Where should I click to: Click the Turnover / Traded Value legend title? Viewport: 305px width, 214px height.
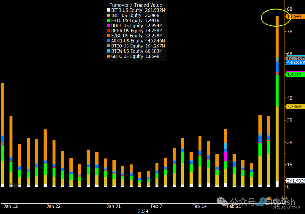[x=136, y=5]
